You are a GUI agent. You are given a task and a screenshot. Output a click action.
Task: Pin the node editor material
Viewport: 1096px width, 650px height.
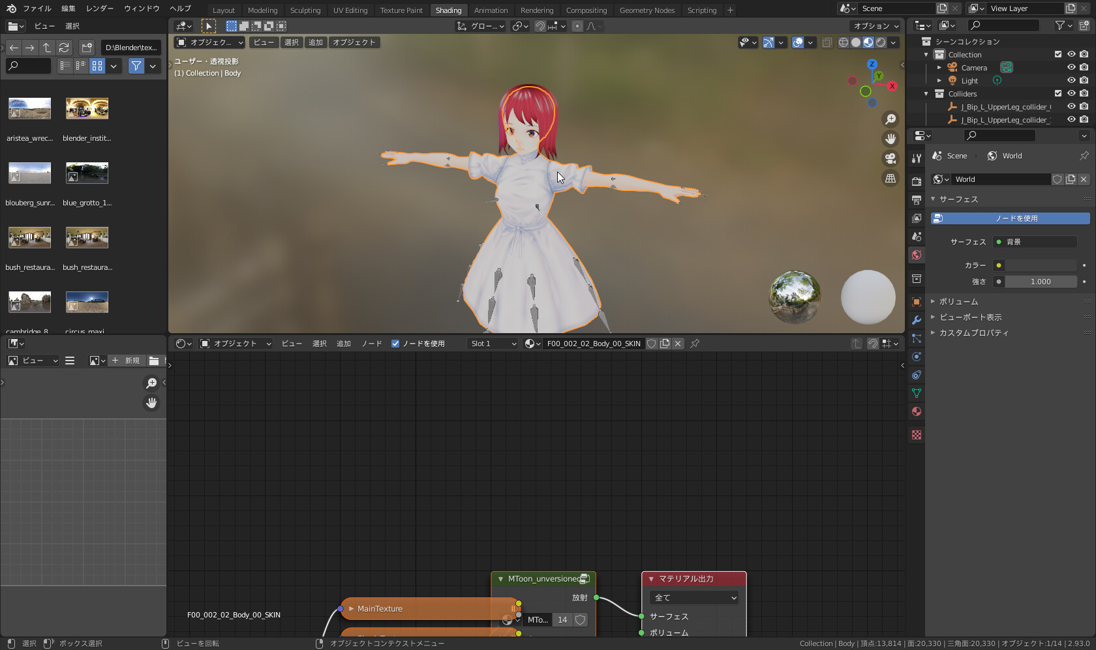click(695, 344)
